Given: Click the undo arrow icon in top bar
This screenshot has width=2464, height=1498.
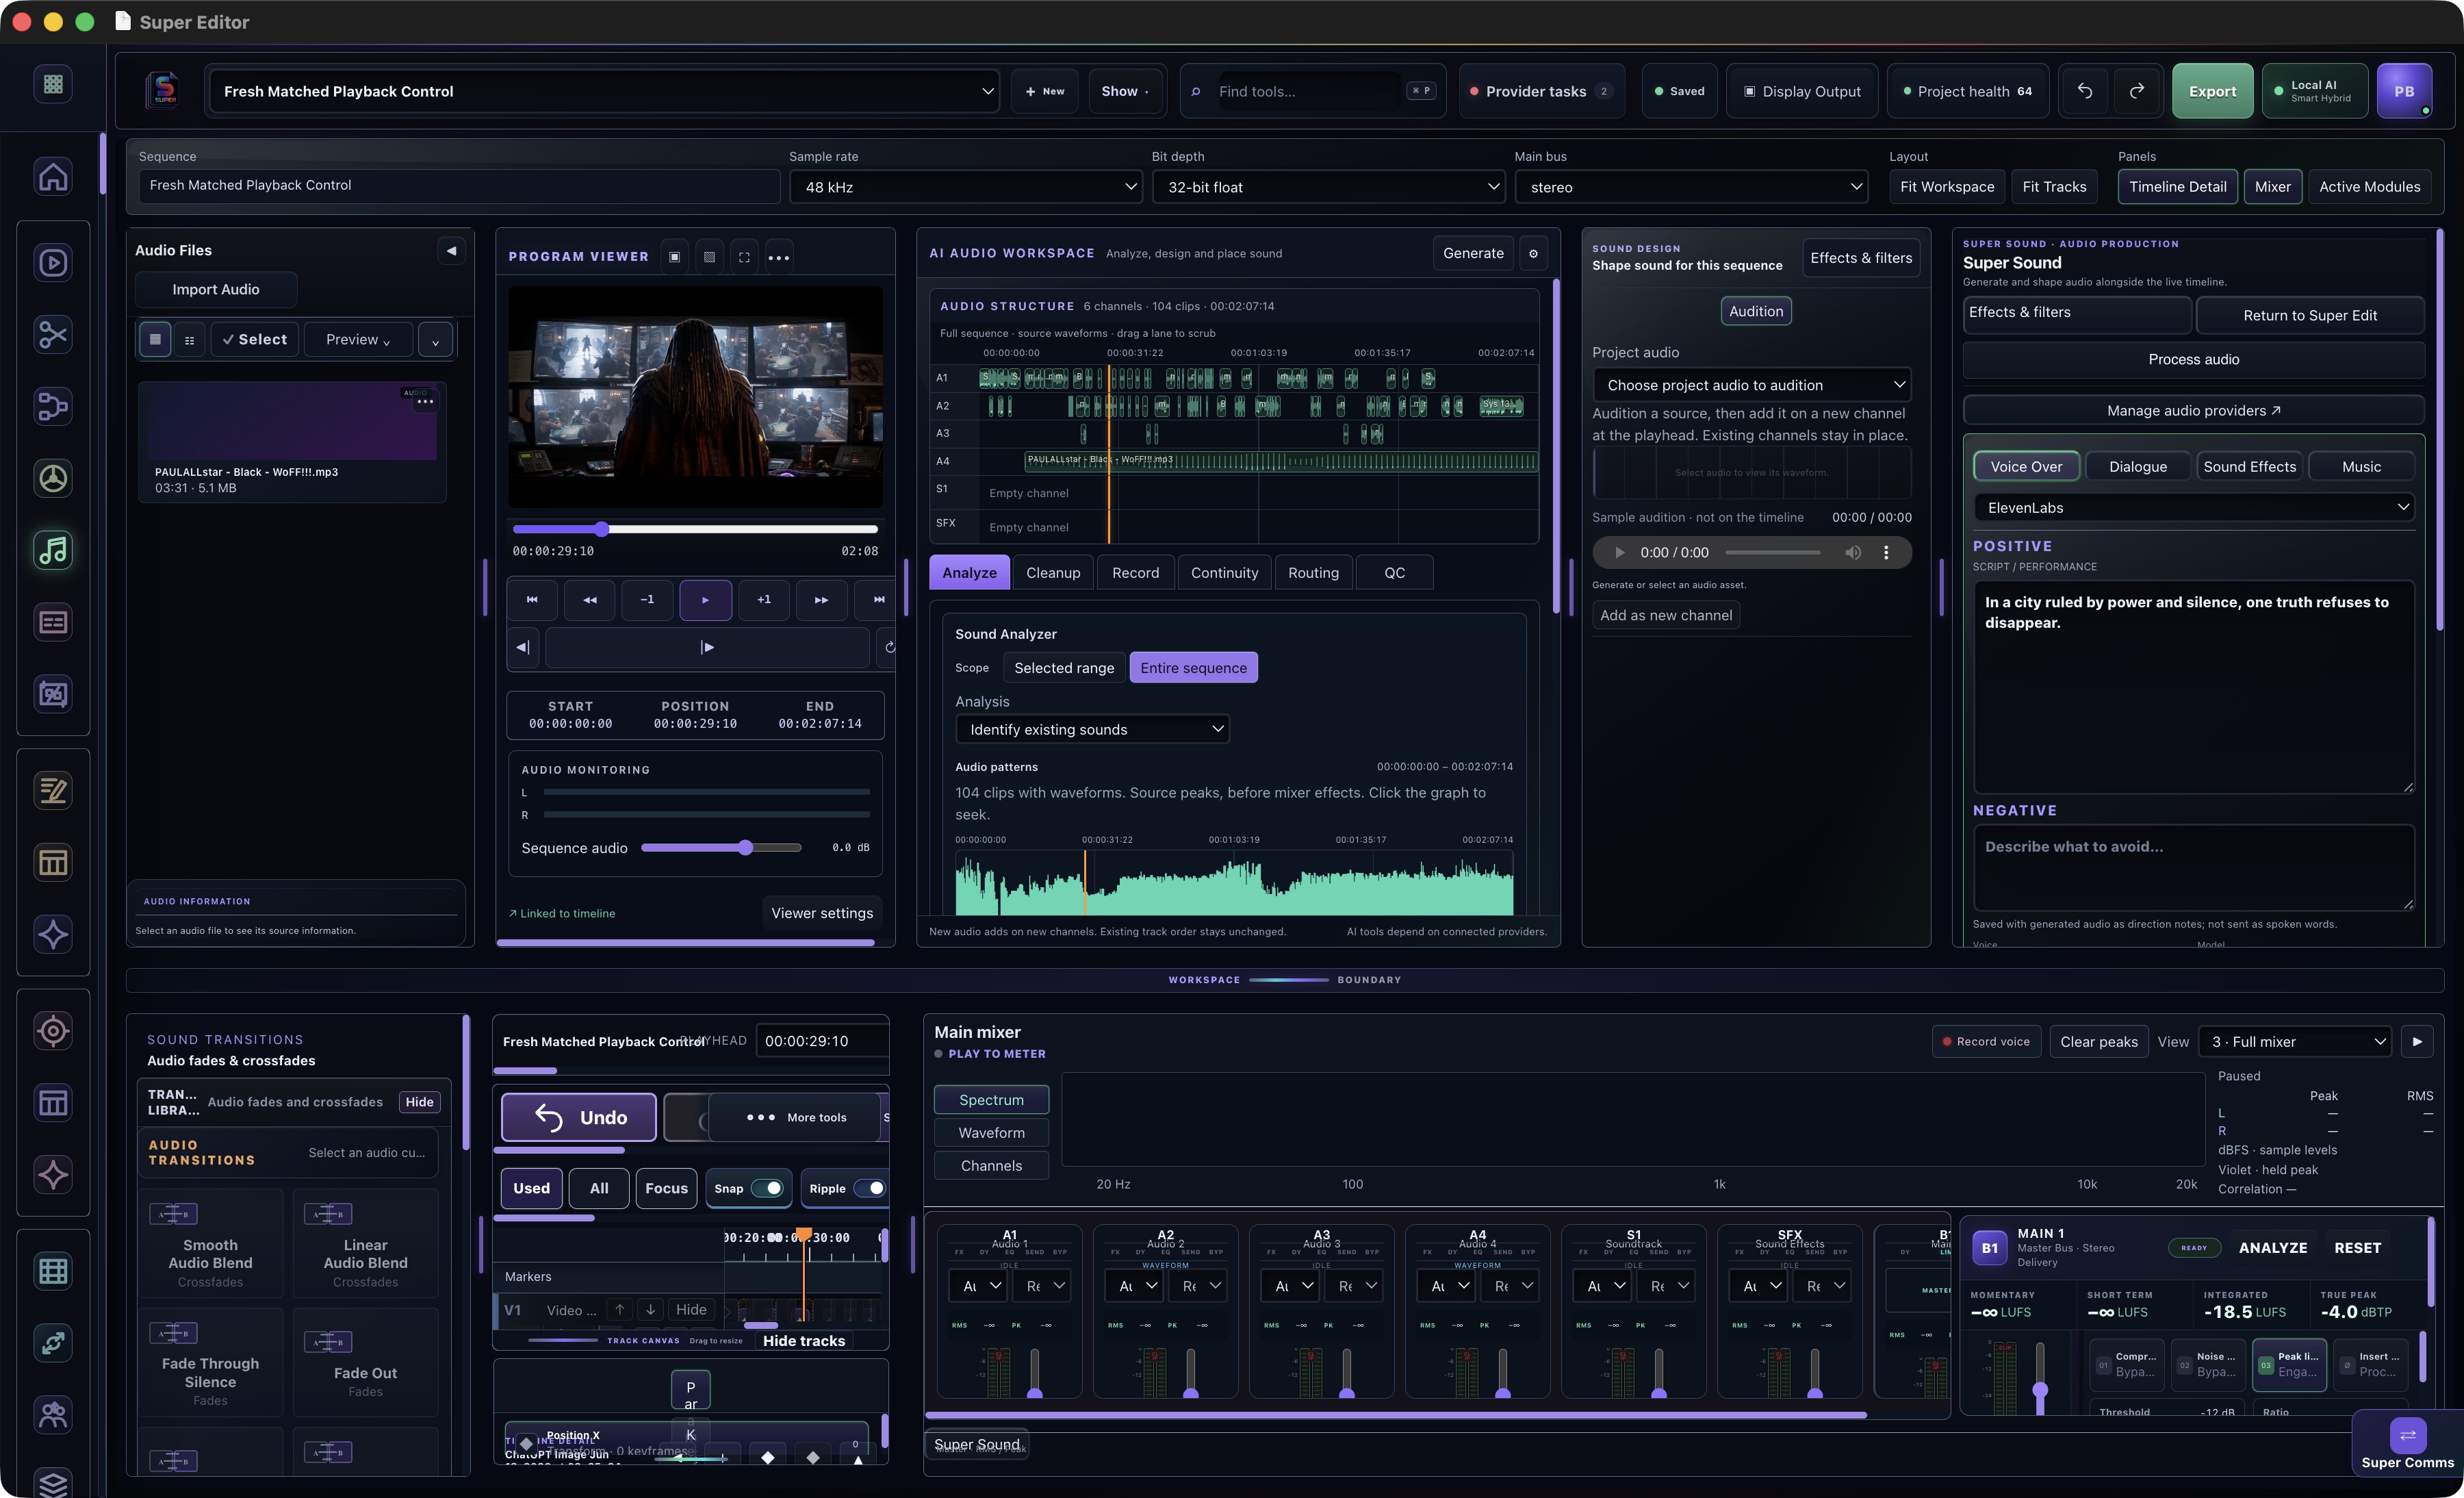Looking at the screenshot, I should coord(2084,91).
